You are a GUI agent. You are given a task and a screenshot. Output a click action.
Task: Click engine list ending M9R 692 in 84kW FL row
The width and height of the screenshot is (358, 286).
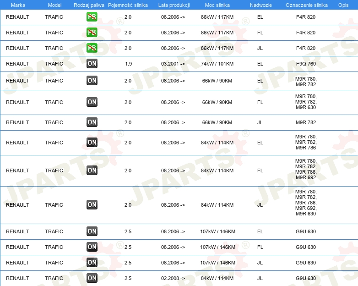click(306, 169)
